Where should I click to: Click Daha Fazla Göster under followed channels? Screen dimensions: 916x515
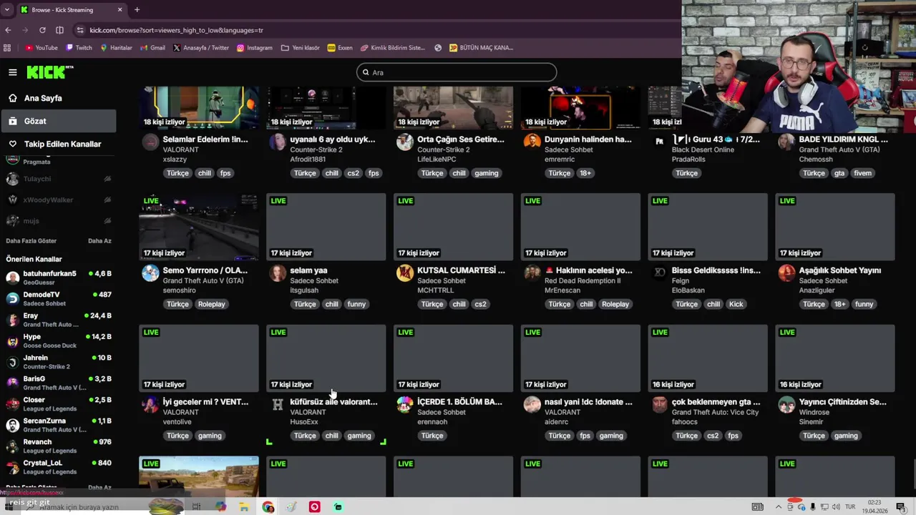[x=31, y=241]
